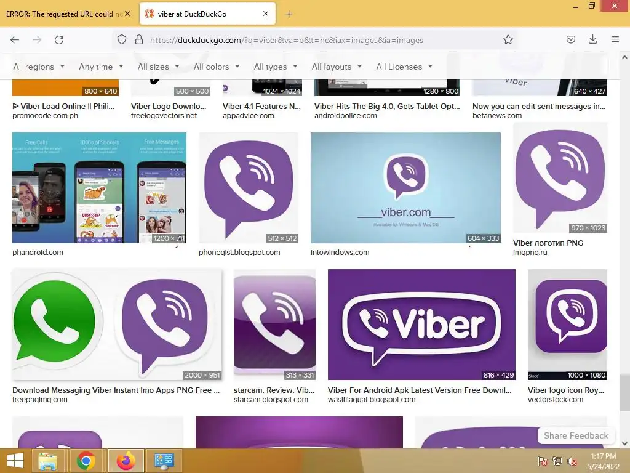Screen dimensions: 630x473
Task: Close the viber at DuckDuckGo tab
Action: point(266,14)
